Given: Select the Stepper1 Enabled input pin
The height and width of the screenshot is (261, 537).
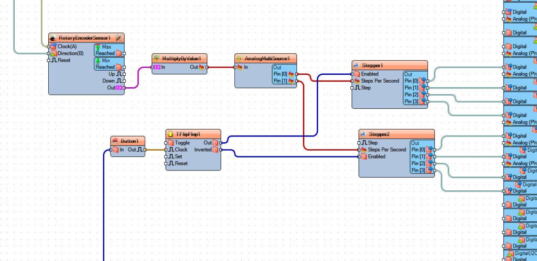Looking at the screenshot, I should pos(352,74).
